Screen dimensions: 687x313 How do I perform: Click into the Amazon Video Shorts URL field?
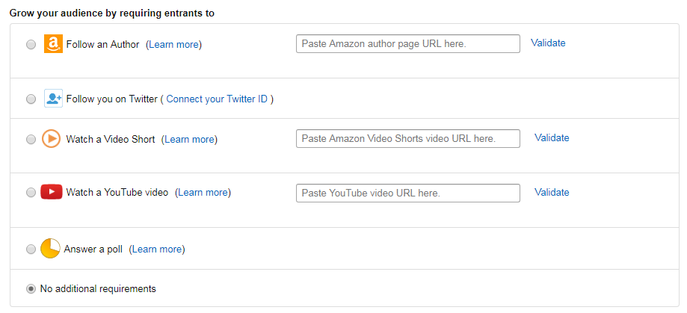[407, 139]
